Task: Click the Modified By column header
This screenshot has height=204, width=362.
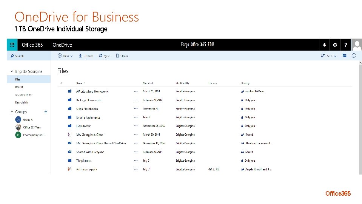Action: click(x=182, y=83)
